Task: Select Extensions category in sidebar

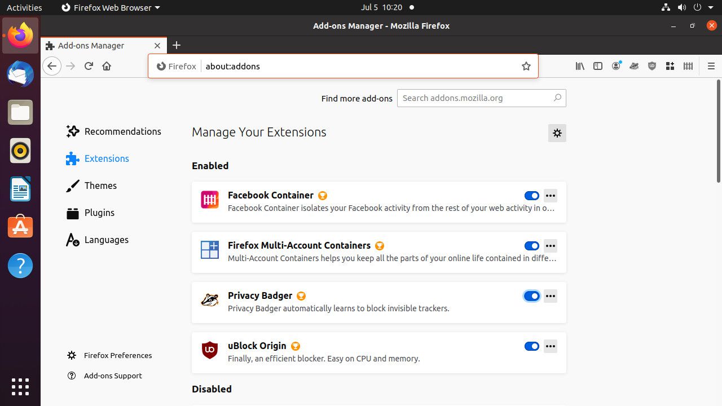Action: pos(97,158)
